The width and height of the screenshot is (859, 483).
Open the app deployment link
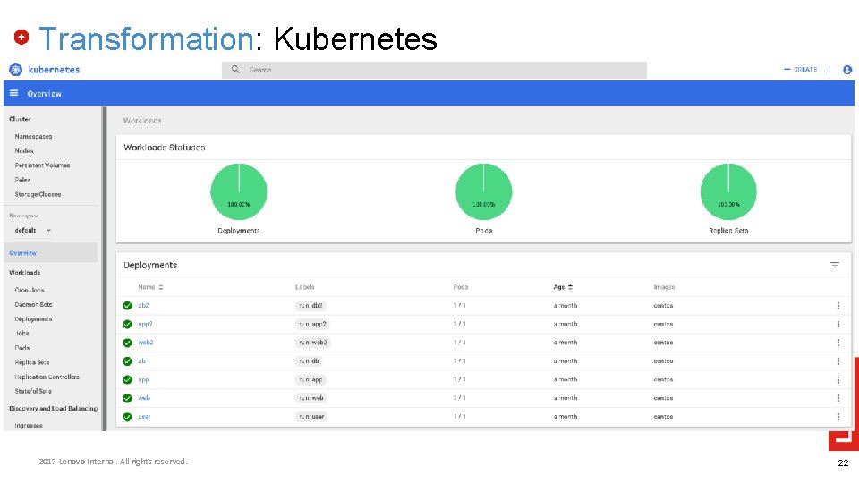coord(143,380)
